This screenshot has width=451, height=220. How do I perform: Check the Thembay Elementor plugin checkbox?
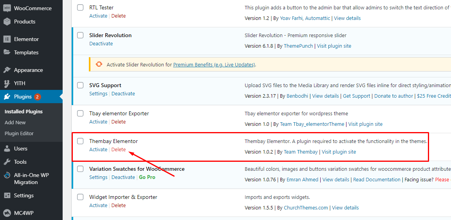pyautogui.click(x=80, y=141)
